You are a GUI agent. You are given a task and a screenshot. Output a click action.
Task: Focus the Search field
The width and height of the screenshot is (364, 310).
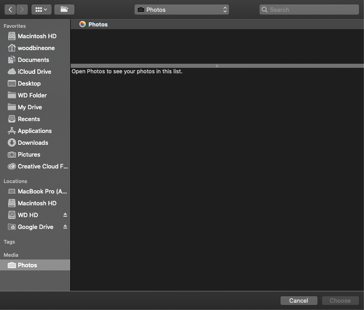(x=309, y=10)
